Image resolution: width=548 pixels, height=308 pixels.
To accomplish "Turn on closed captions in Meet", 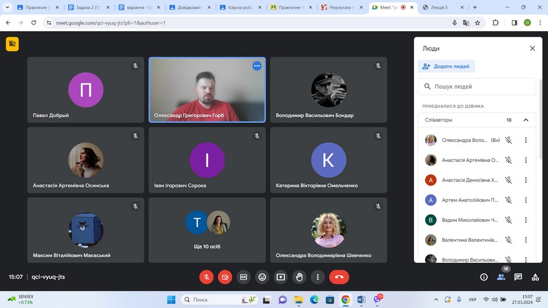I will point(244,277).
